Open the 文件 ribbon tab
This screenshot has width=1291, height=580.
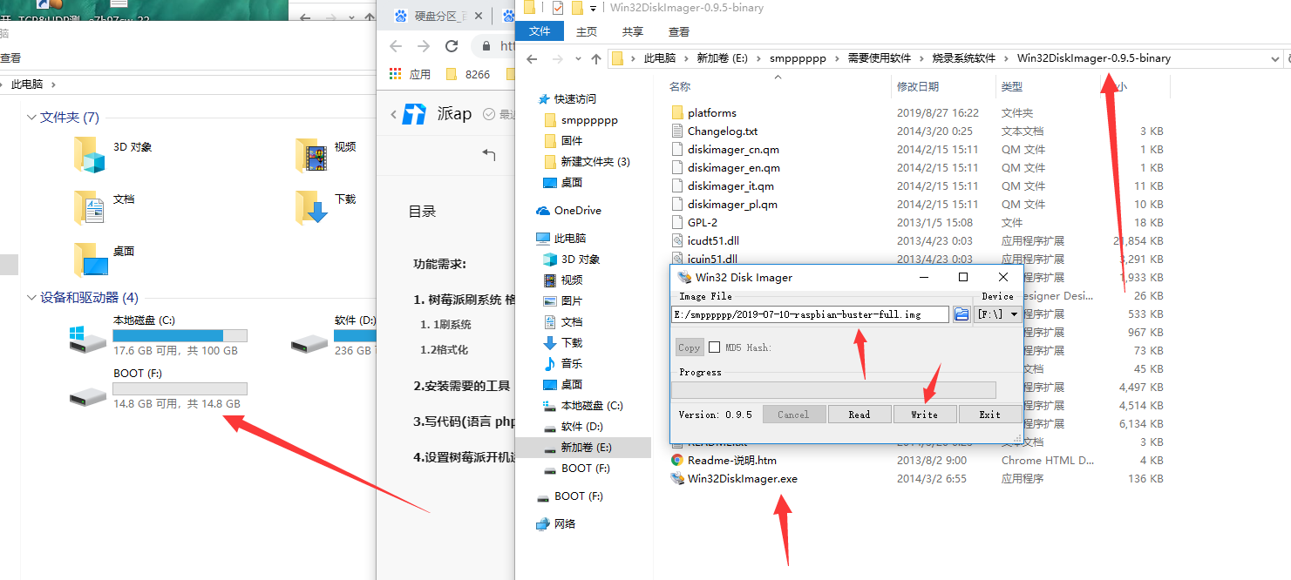tap(540, 31)
